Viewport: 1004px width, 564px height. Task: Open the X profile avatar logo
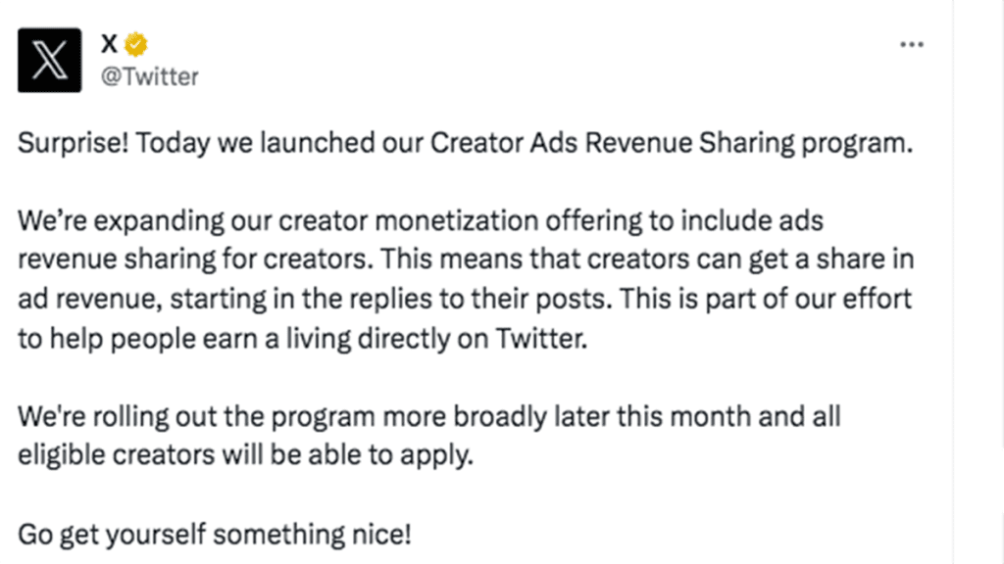(49, 60)
